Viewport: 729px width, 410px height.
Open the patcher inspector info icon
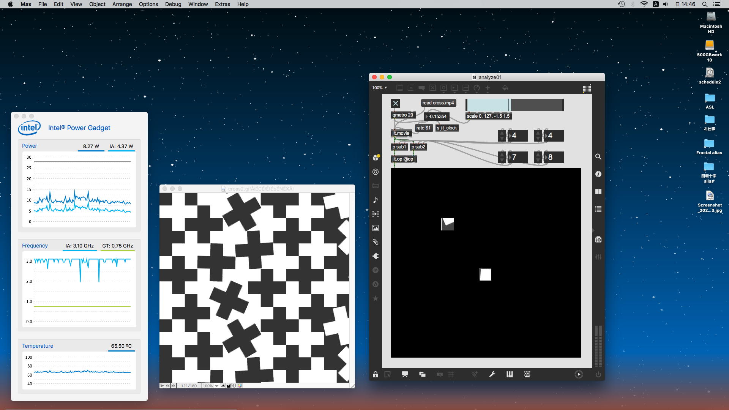click(x=598, y=174)
